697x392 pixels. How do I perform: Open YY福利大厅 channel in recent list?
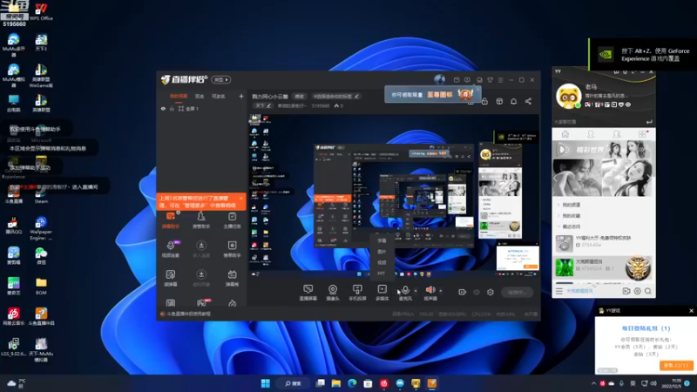pyautogui.click(x=604, y=242)
